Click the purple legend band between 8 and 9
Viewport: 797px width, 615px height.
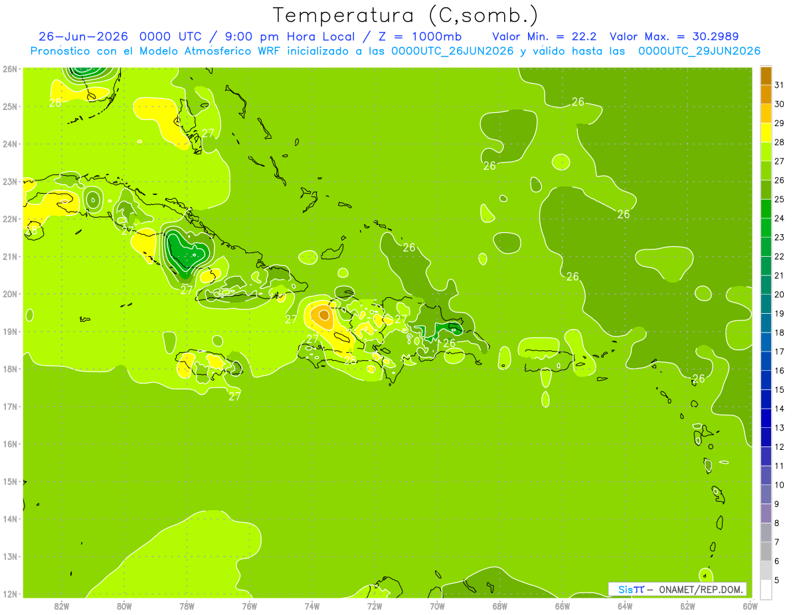pos(766,513)
